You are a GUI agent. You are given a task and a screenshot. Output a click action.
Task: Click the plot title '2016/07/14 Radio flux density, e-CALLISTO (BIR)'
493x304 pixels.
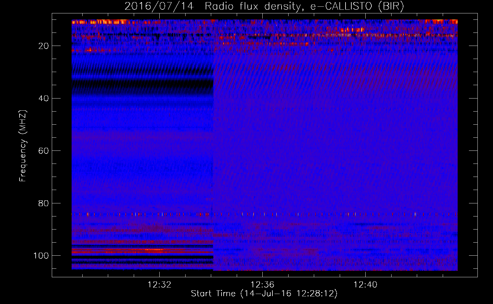click(x=264, y=6)
